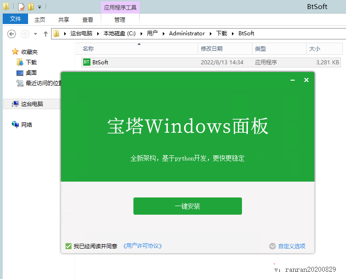Click the 应用程序 type cell
Image resolution: width=346 pixels, height=279 pixels.
(x=266, y=63)
